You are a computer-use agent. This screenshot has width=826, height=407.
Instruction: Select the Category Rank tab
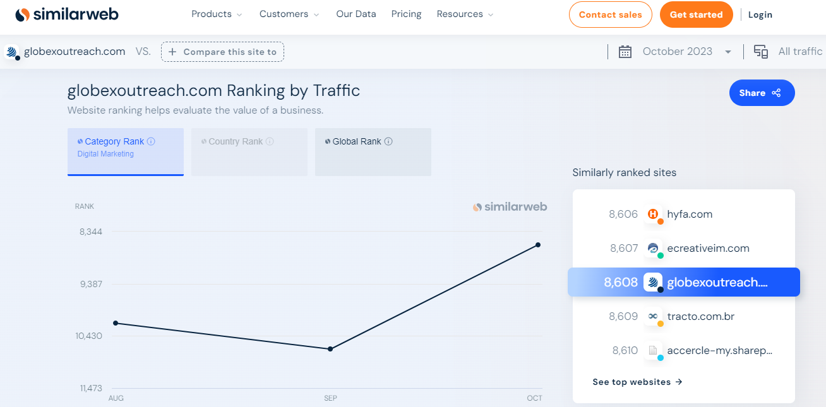pos(126,152)
